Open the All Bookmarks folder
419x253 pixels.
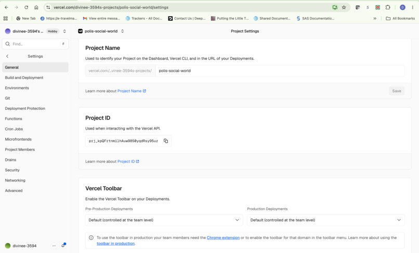coord(400,18)
